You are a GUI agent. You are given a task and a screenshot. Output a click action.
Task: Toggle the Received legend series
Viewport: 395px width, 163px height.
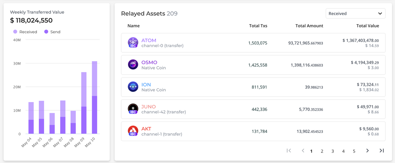(x=25, y=32)
